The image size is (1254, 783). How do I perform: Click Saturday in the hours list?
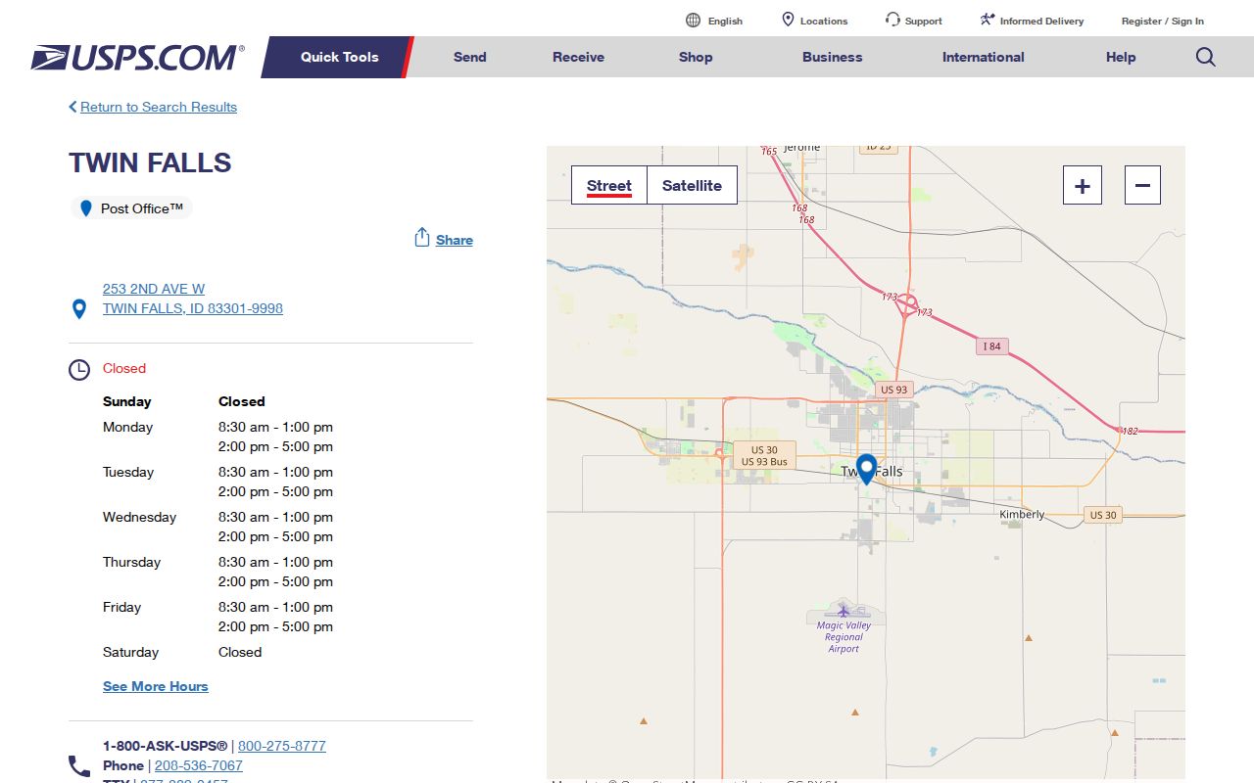pos(131,652)
